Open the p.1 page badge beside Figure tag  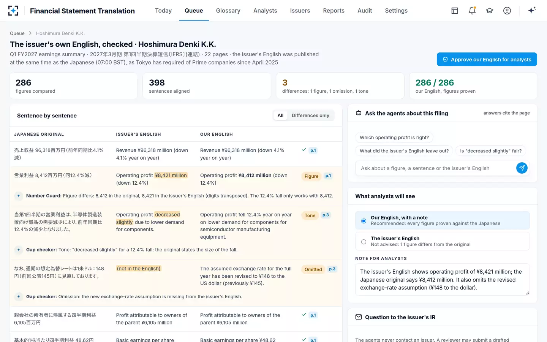coord(328,176)
